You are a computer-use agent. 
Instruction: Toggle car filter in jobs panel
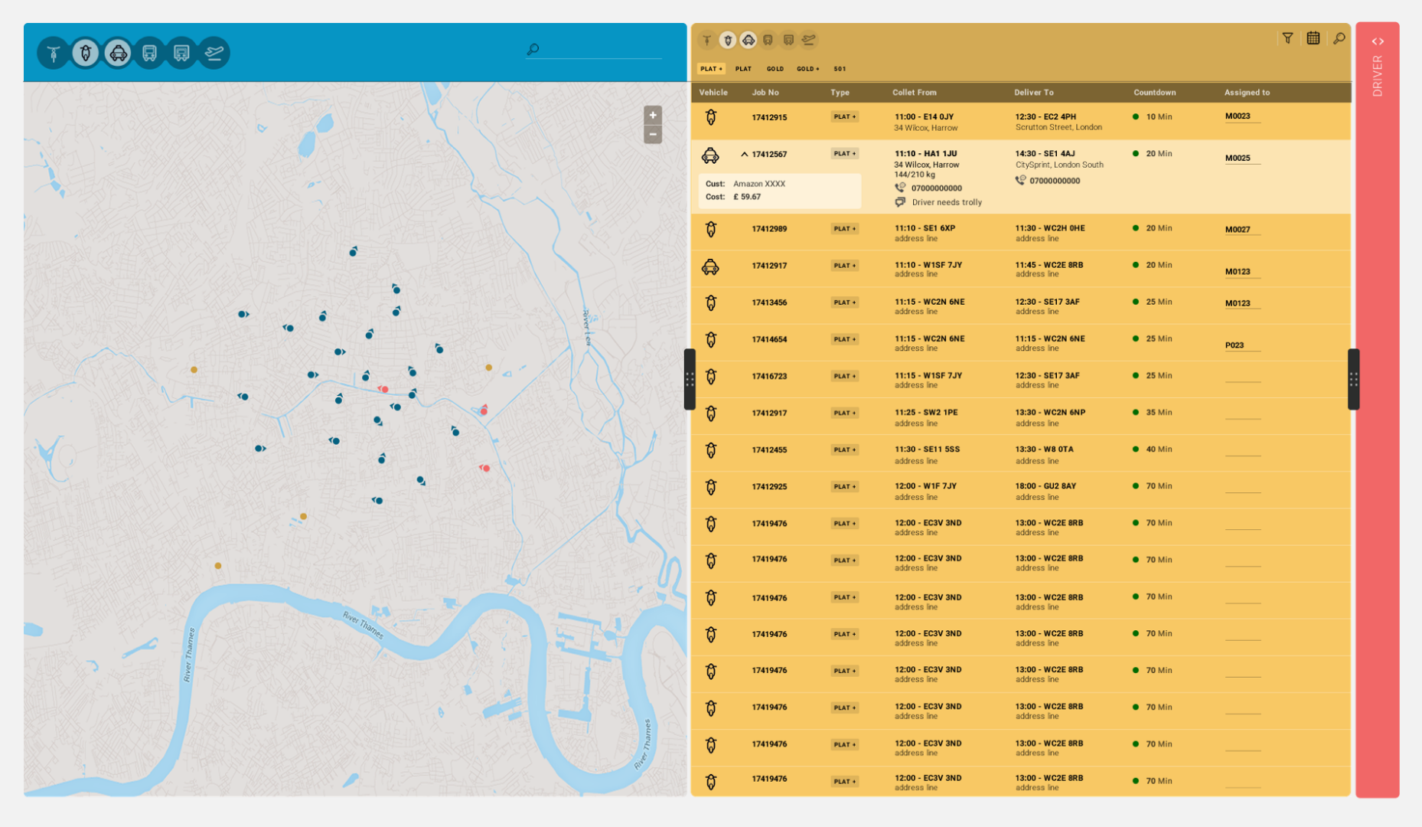tap(749, 40)
